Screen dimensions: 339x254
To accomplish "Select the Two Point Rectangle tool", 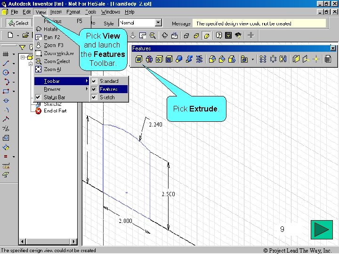I will tap(6, 91).
